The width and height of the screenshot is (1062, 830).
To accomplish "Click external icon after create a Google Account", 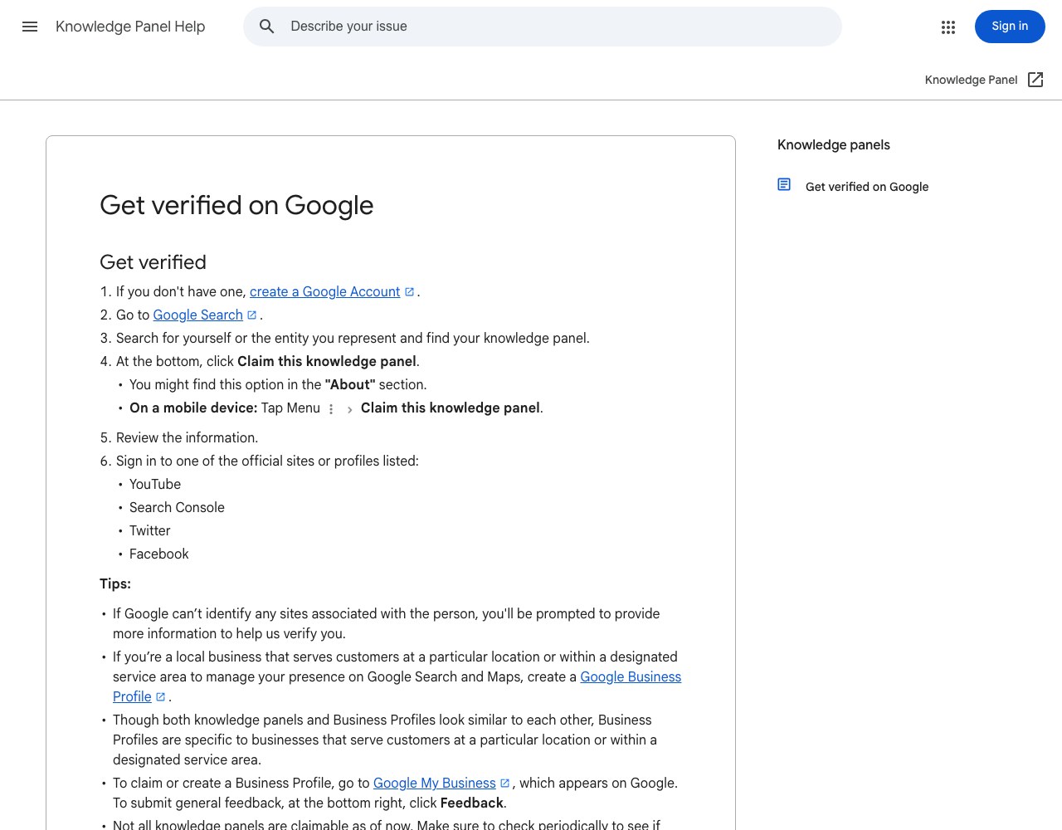I will pyautogui.click(x=409, y=292).
